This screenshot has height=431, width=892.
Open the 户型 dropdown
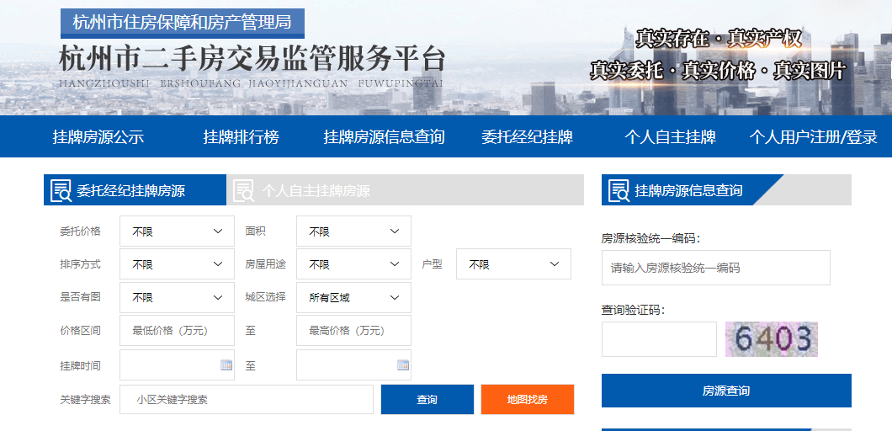(x=513, y=264)
